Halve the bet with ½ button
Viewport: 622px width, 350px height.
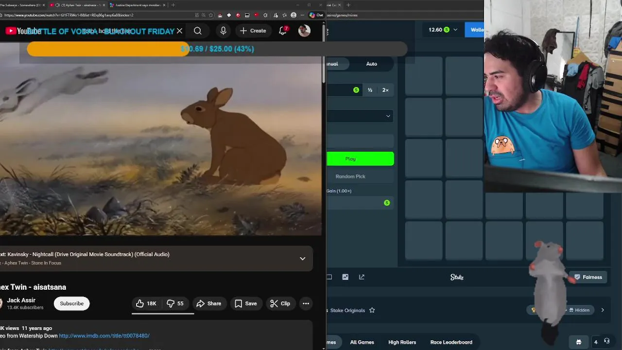coord(370,90)
